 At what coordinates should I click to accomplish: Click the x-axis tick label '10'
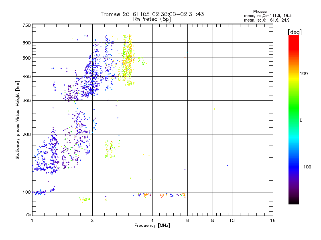pos(232,220)
